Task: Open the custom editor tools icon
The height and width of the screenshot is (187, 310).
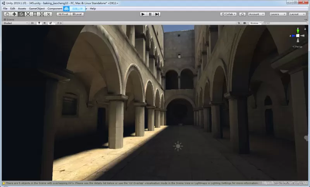Action: pyautogui.click(x=49, y=14)
